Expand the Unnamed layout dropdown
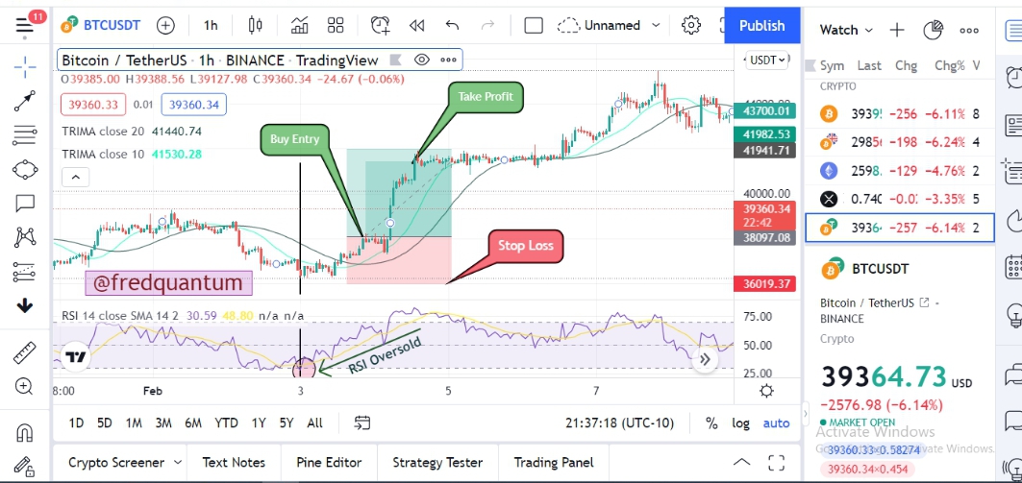The image size is (1022, 483). click(610, 25)
